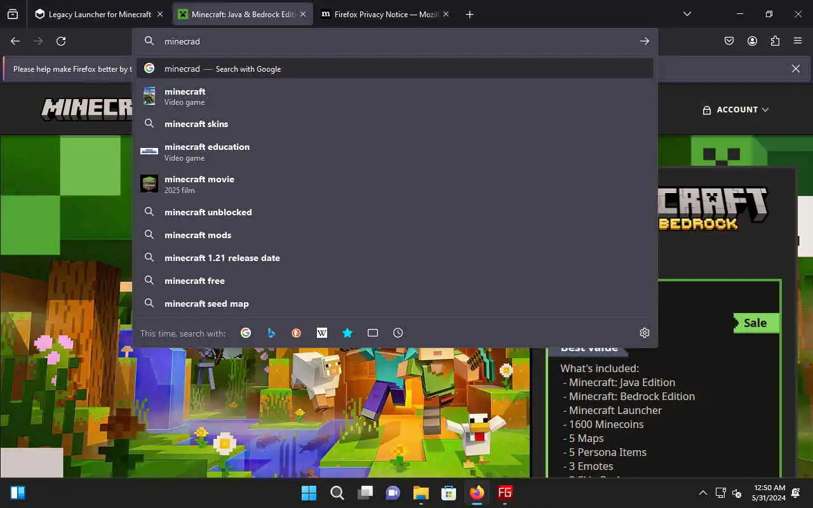Select 'minecraft free' suggestion

(x=395, y=281)
